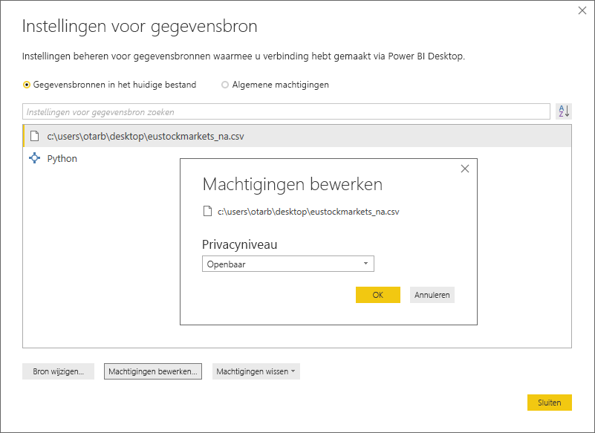595x433 pixels.
Task: Click the Openbaar combo box arrow
Action: click(365, 264)
